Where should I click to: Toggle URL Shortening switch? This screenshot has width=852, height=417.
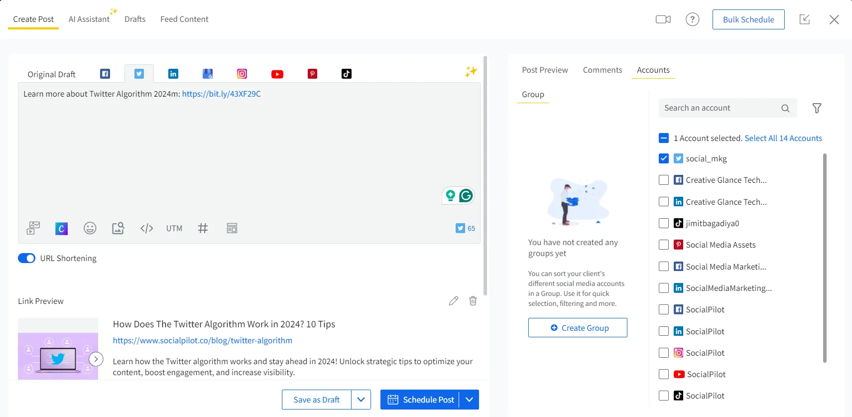pyautogui.click(x=27, y=258)
